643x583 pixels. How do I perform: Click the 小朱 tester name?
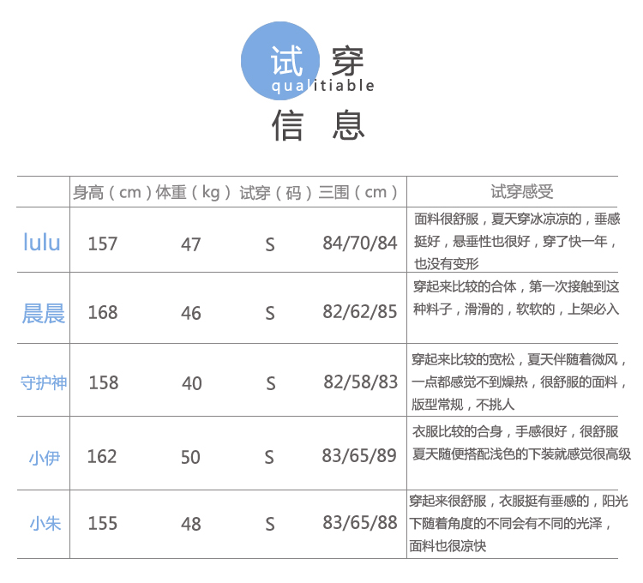tap(45, 523)
